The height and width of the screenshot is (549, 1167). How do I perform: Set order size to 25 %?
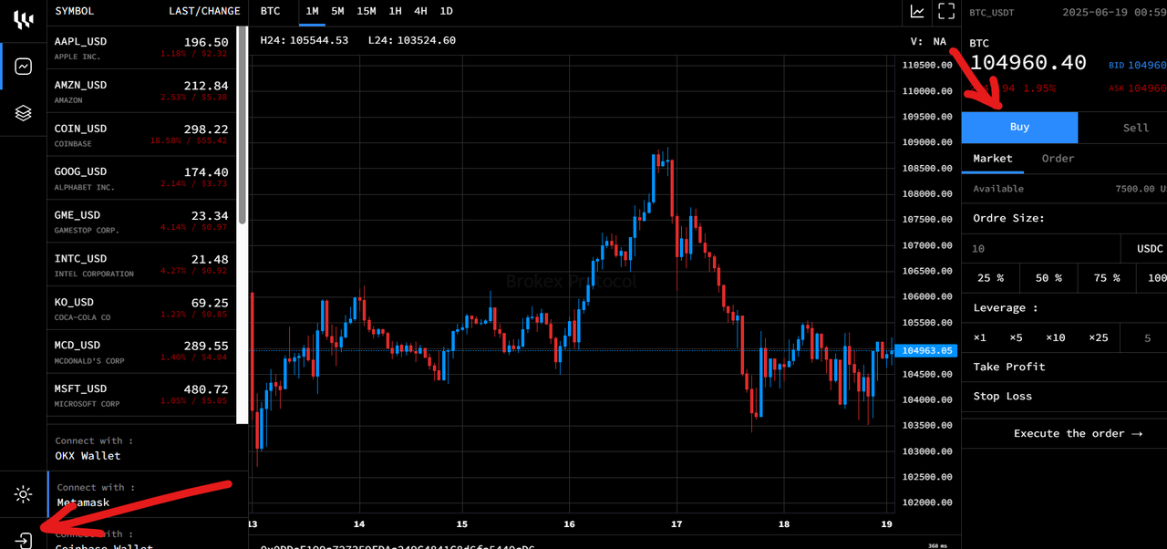click(991, 278)
